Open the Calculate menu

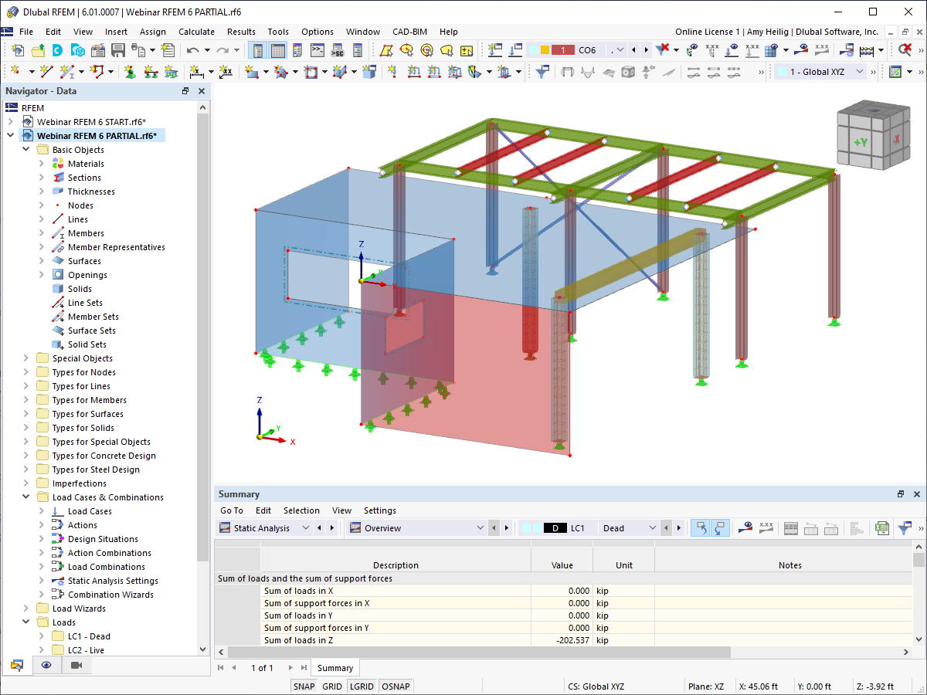196,32
